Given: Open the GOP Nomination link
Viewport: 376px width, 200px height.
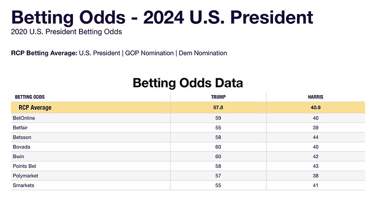Looking at the screenshot, I should (x=149, y=53).
